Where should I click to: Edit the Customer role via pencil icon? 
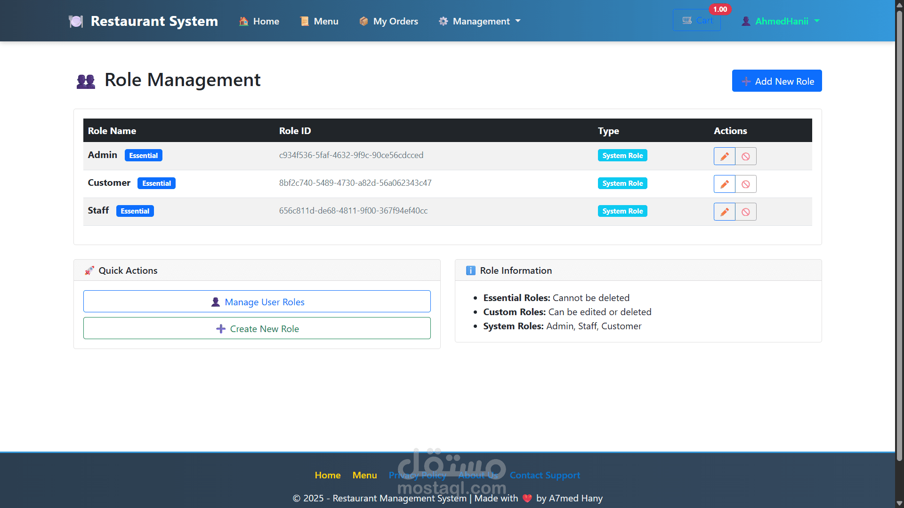[x=724, y=184]
